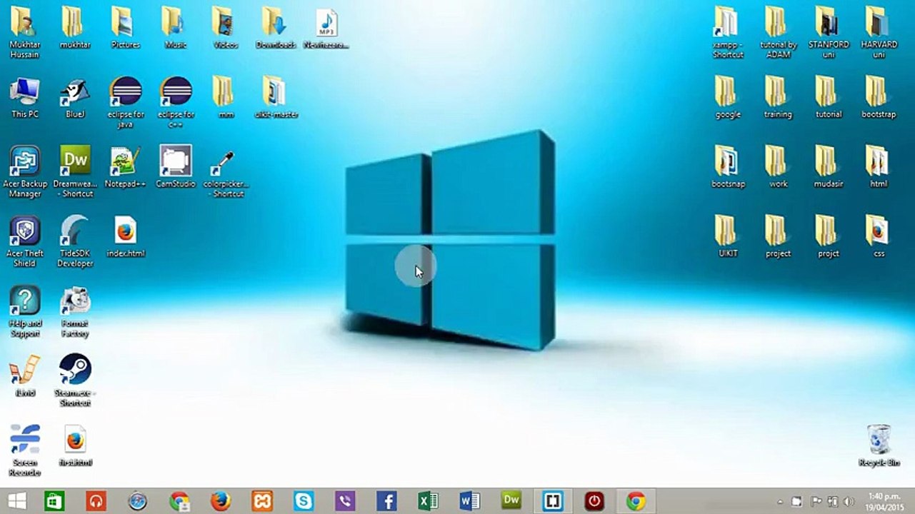Viewport: 915px width, 514px height.
Task: Select Acer Backup Manager shortcut
Action: [x=25, y=172]
